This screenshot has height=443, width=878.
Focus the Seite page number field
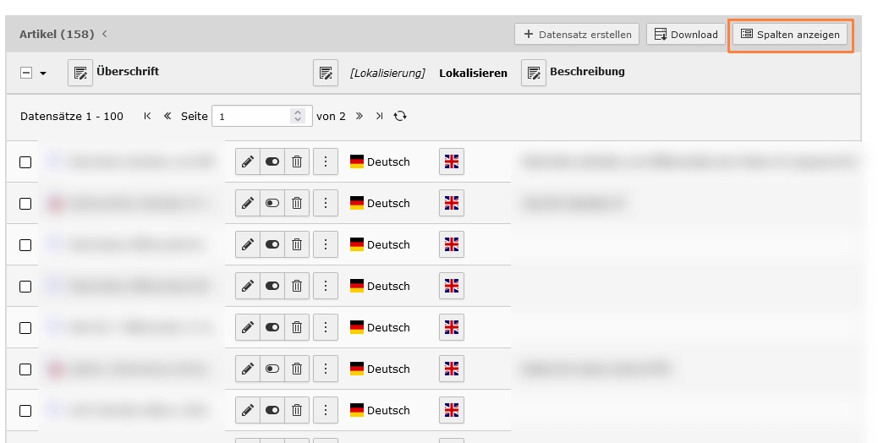(252, 117)
